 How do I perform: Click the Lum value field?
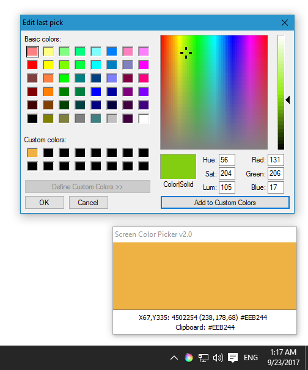pos(227,187)
